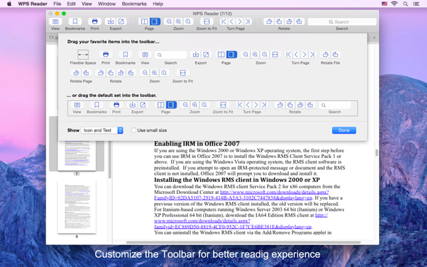Click the Bookmarks icon in the window's top toolbar
Viewport: 427px width, 267px height.
(75, 21)
